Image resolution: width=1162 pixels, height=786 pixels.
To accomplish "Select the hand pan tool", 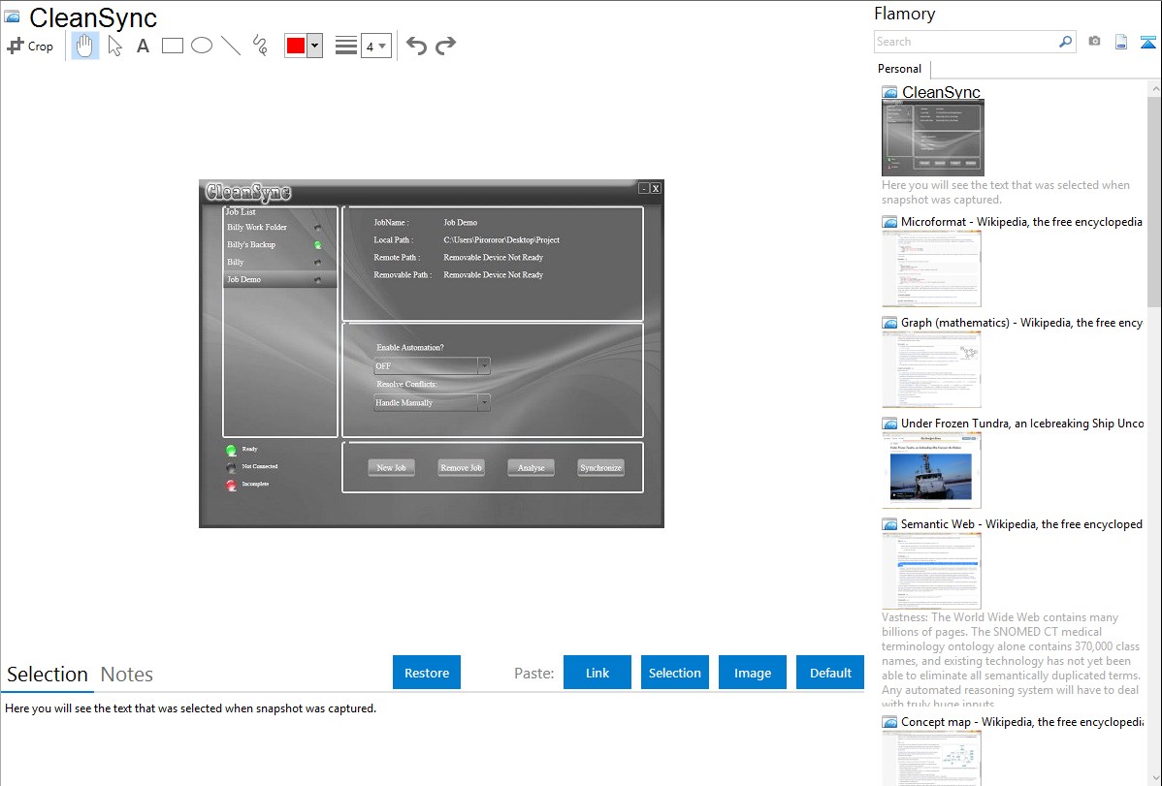I will click(85, 46).
